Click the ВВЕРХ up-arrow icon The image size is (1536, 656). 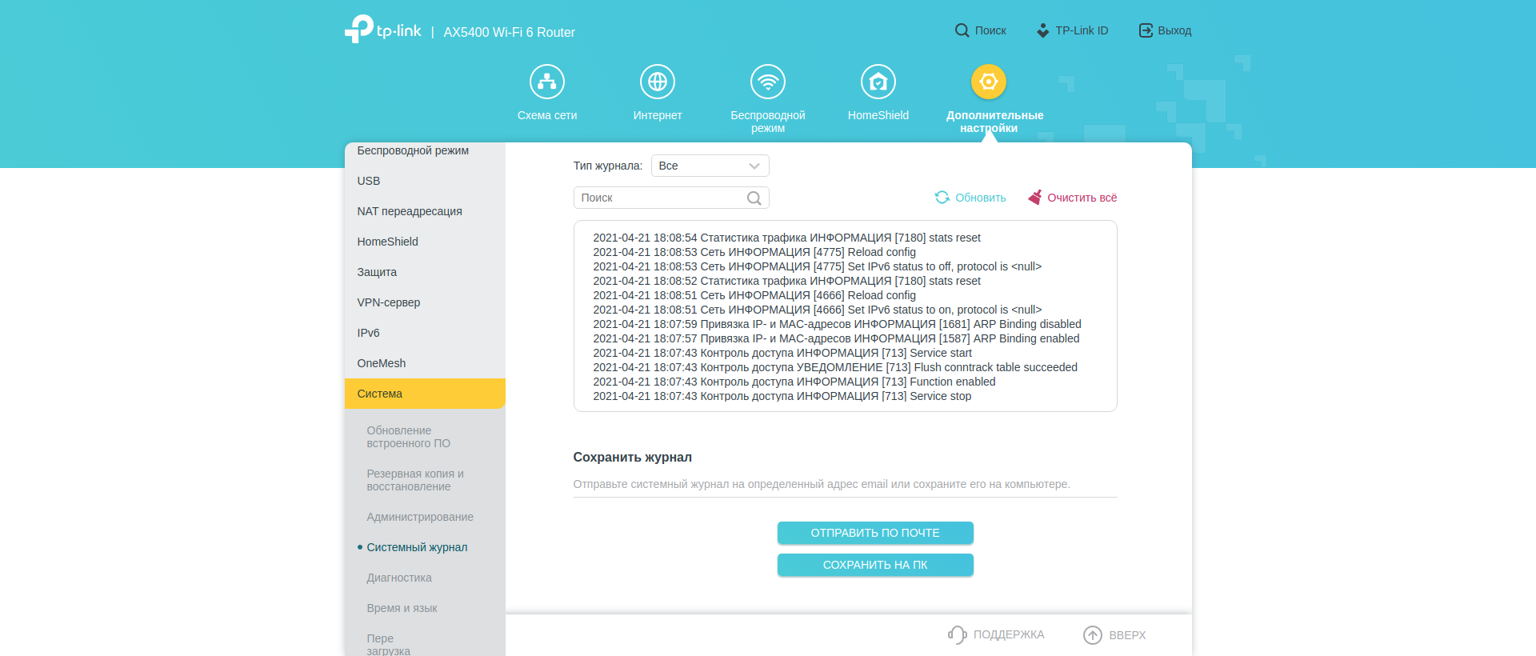tap(1093, 635)
